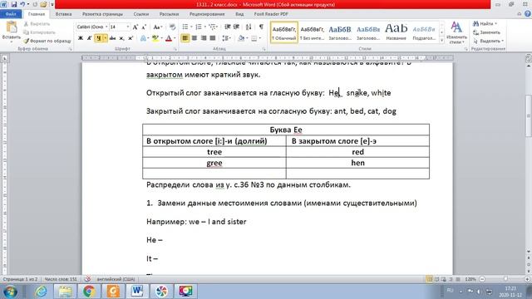Open Google Chrome from the taskbar
Screen dimensions: 532x299
point(89,292)
